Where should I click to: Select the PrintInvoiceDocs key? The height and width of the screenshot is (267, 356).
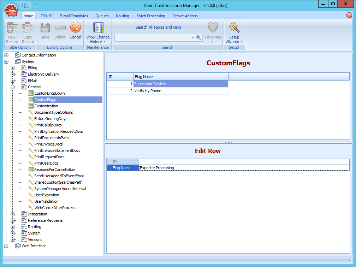click(48, 144)
